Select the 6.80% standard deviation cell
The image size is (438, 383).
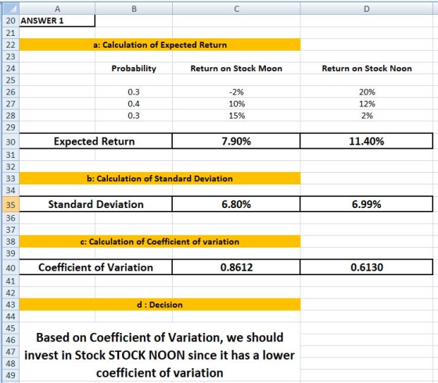click(x=236, y=204)
